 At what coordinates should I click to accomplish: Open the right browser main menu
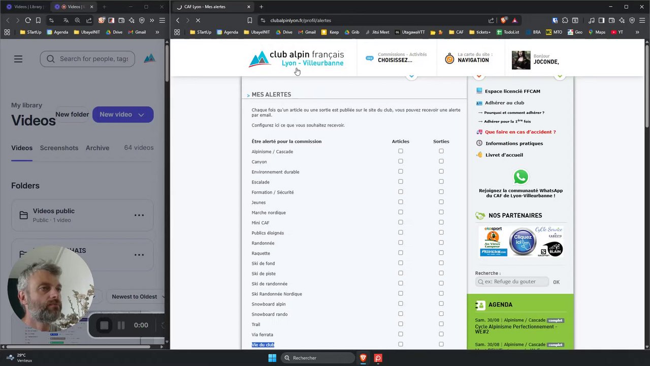point(642,20)
